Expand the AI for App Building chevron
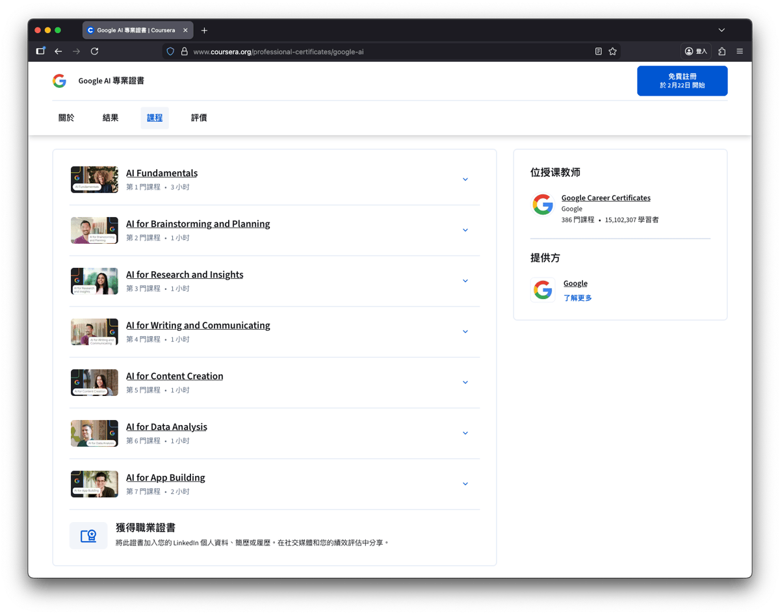 tap(465, 484)
